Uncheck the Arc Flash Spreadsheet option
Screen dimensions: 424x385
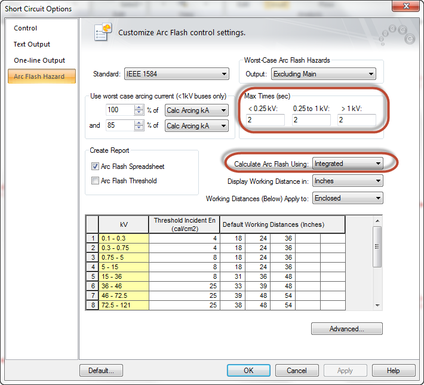(95, 167)
